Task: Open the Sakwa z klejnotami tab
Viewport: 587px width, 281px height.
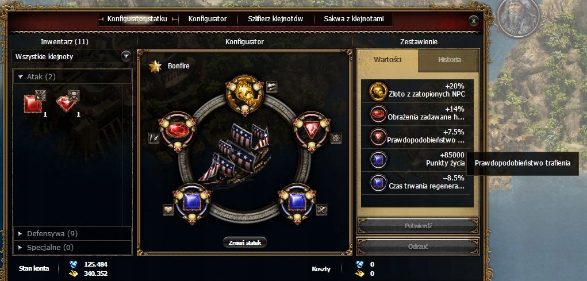Action: tap(354, 19)
